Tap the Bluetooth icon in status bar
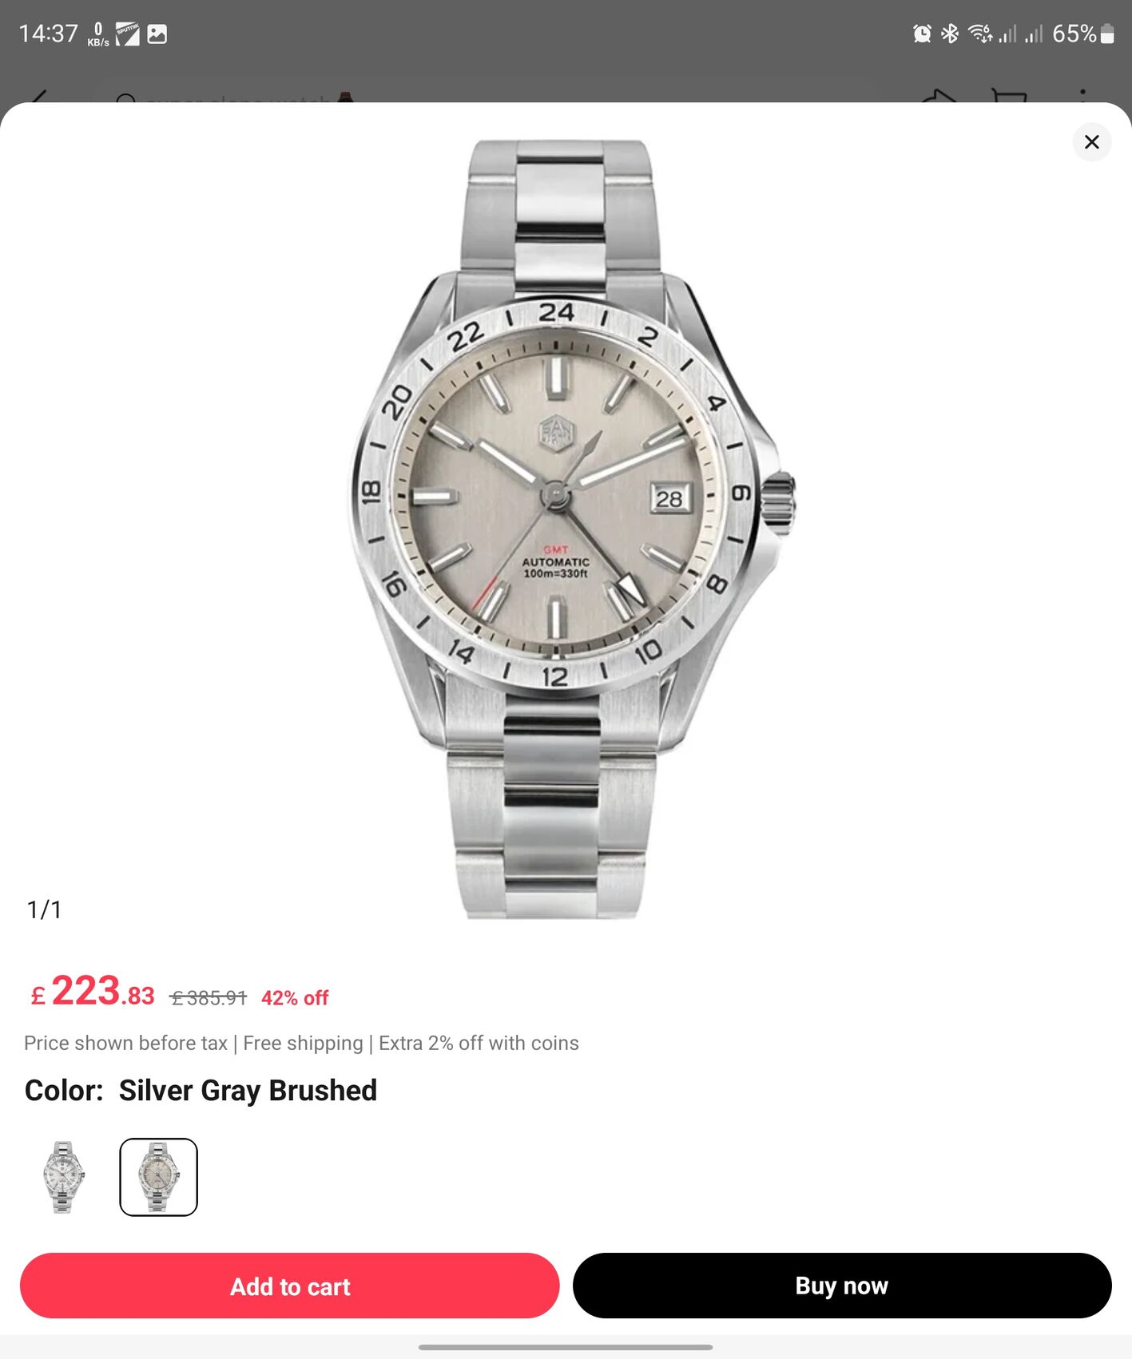 949,34
